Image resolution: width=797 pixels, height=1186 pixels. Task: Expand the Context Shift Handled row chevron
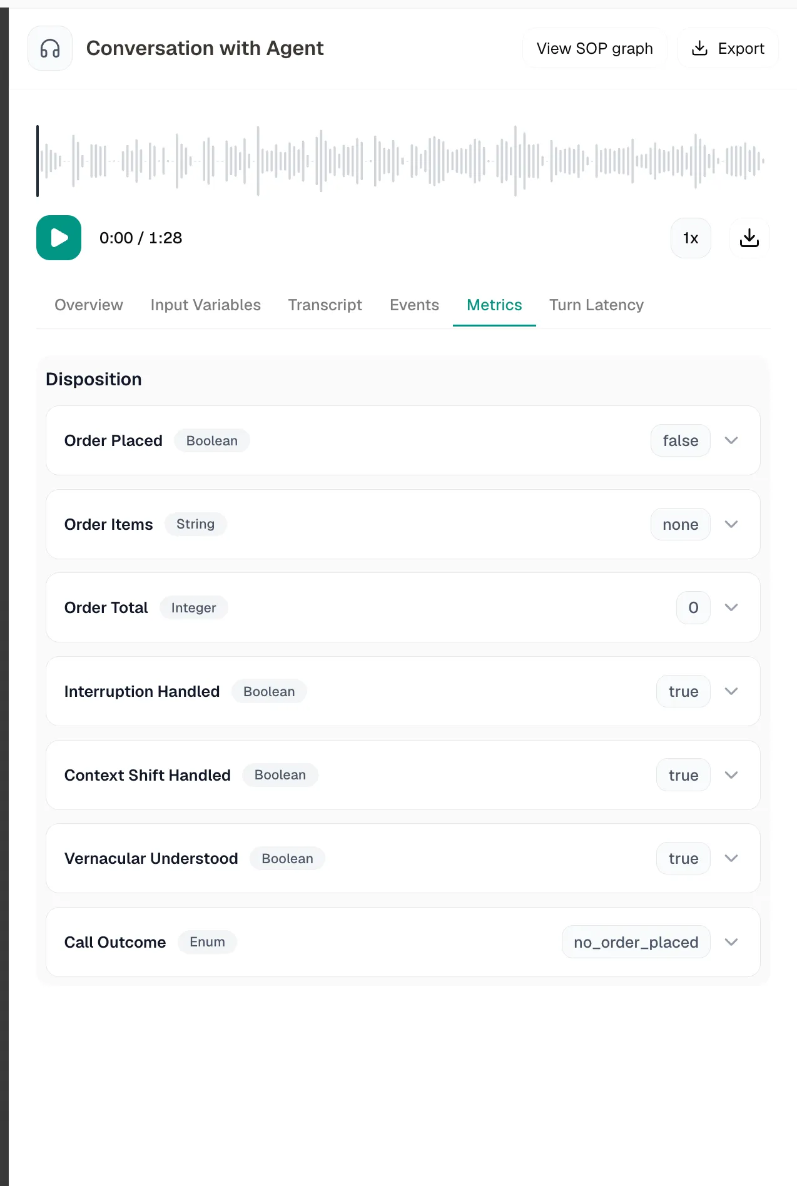click(x=731, y=775)
